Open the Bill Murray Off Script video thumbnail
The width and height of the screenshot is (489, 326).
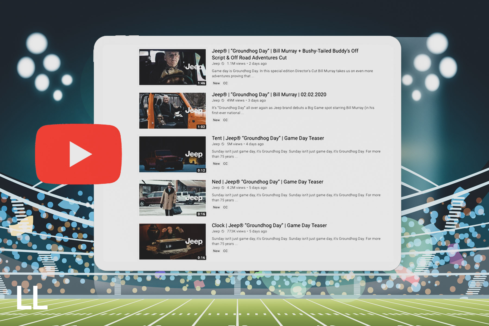173,67
